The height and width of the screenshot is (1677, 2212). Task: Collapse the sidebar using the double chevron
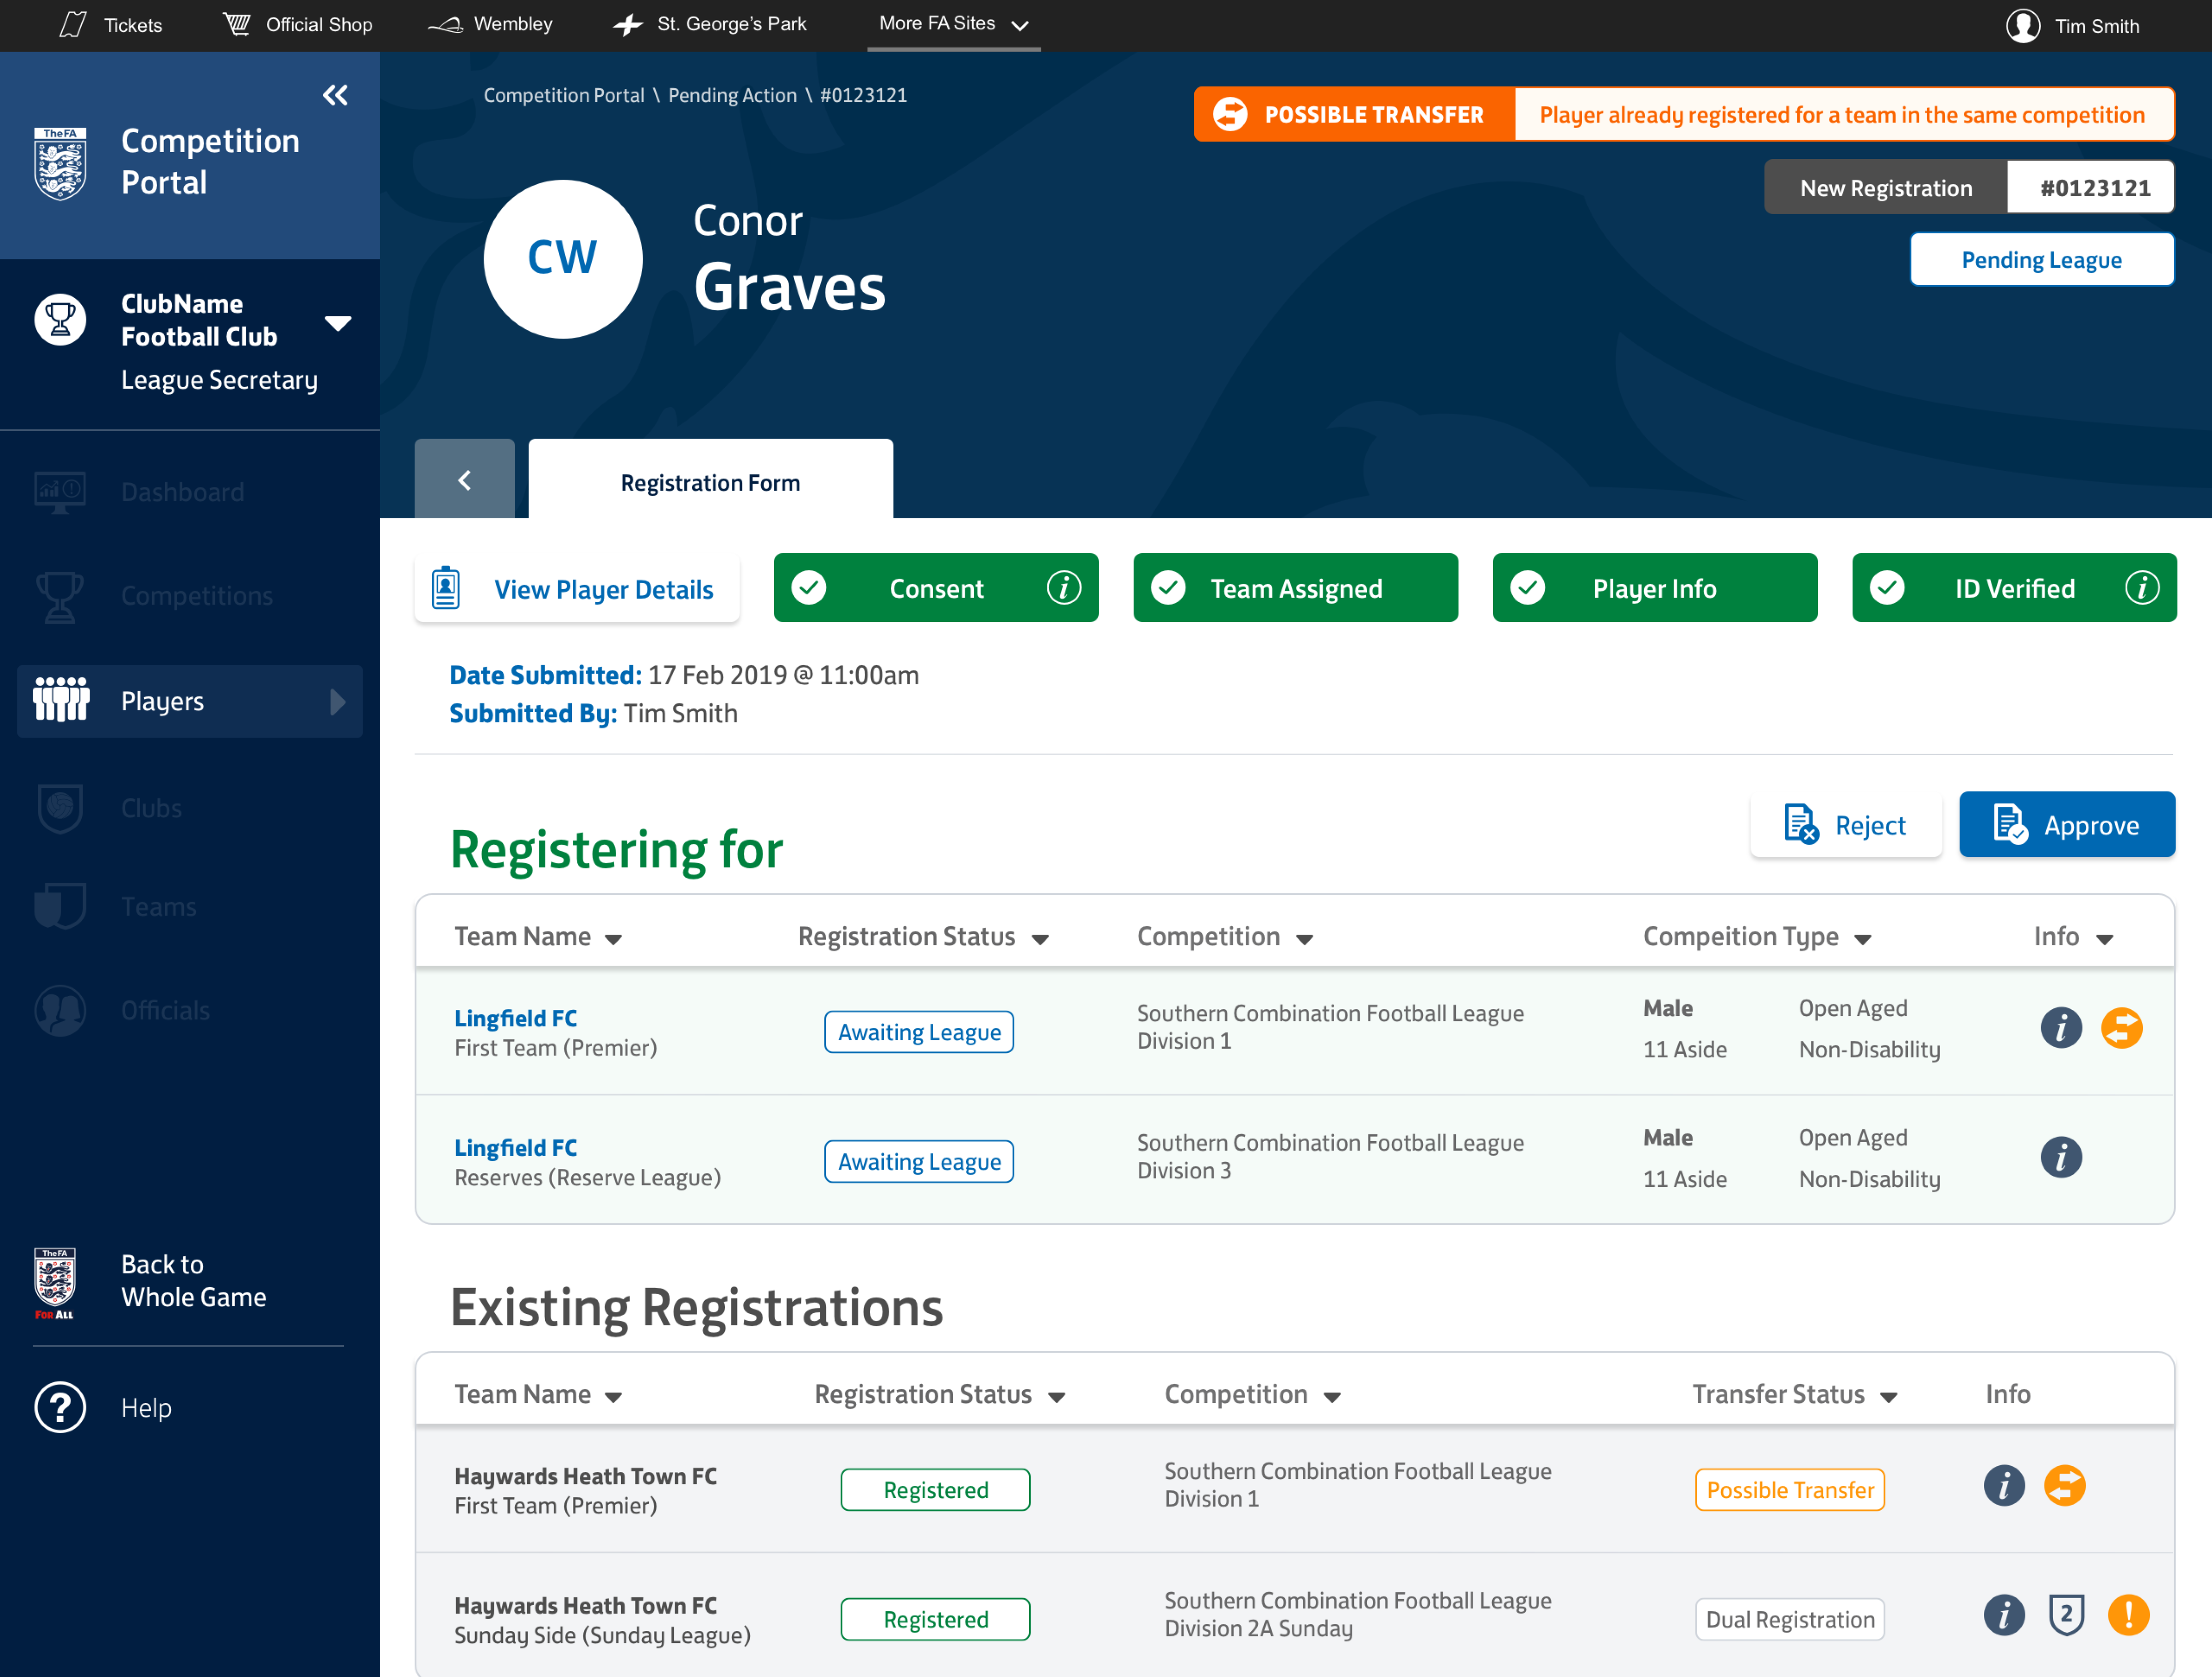pos(335,95)
